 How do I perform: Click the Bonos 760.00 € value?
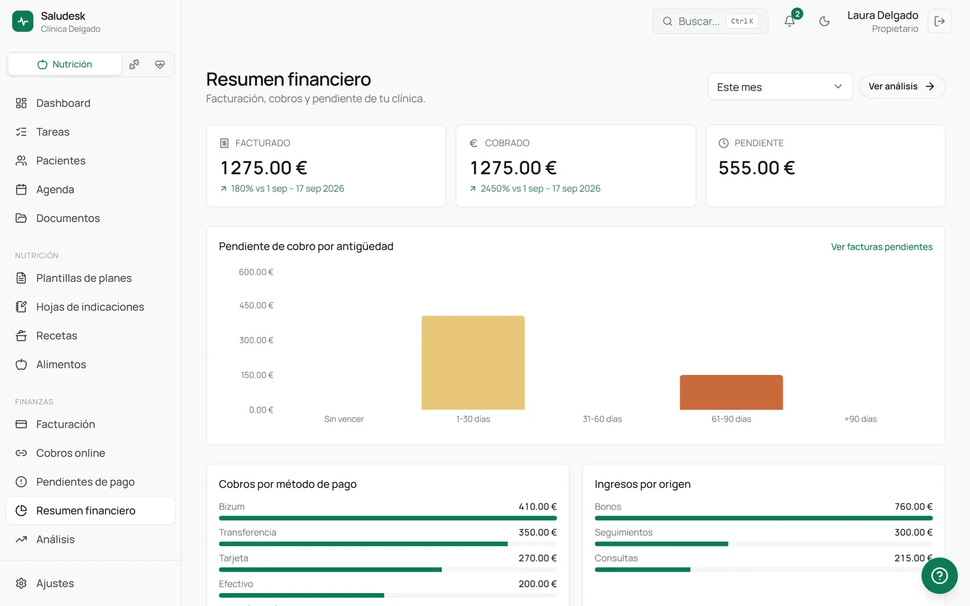coord(914,507)
